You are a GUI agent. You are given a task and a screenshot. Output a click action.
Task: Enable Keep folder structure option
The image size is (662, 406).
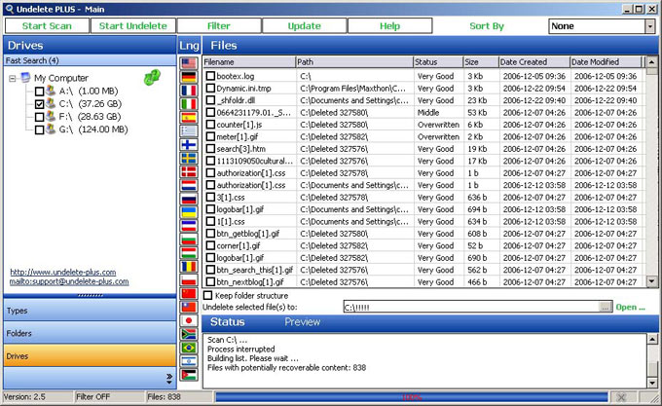tap(208, 294)
